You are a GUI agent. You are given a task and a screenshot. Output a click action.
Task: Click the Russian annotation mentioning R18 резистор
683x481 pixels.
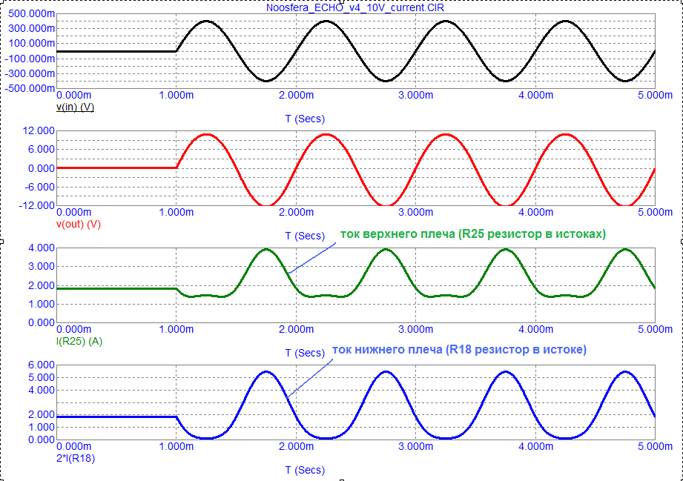[x=459, y=350]
